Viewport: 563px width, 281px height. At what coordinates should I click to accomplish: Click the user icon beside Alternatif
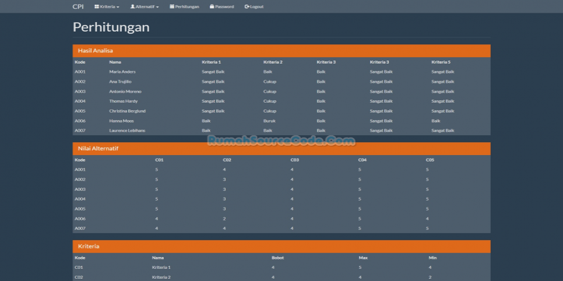132,7
